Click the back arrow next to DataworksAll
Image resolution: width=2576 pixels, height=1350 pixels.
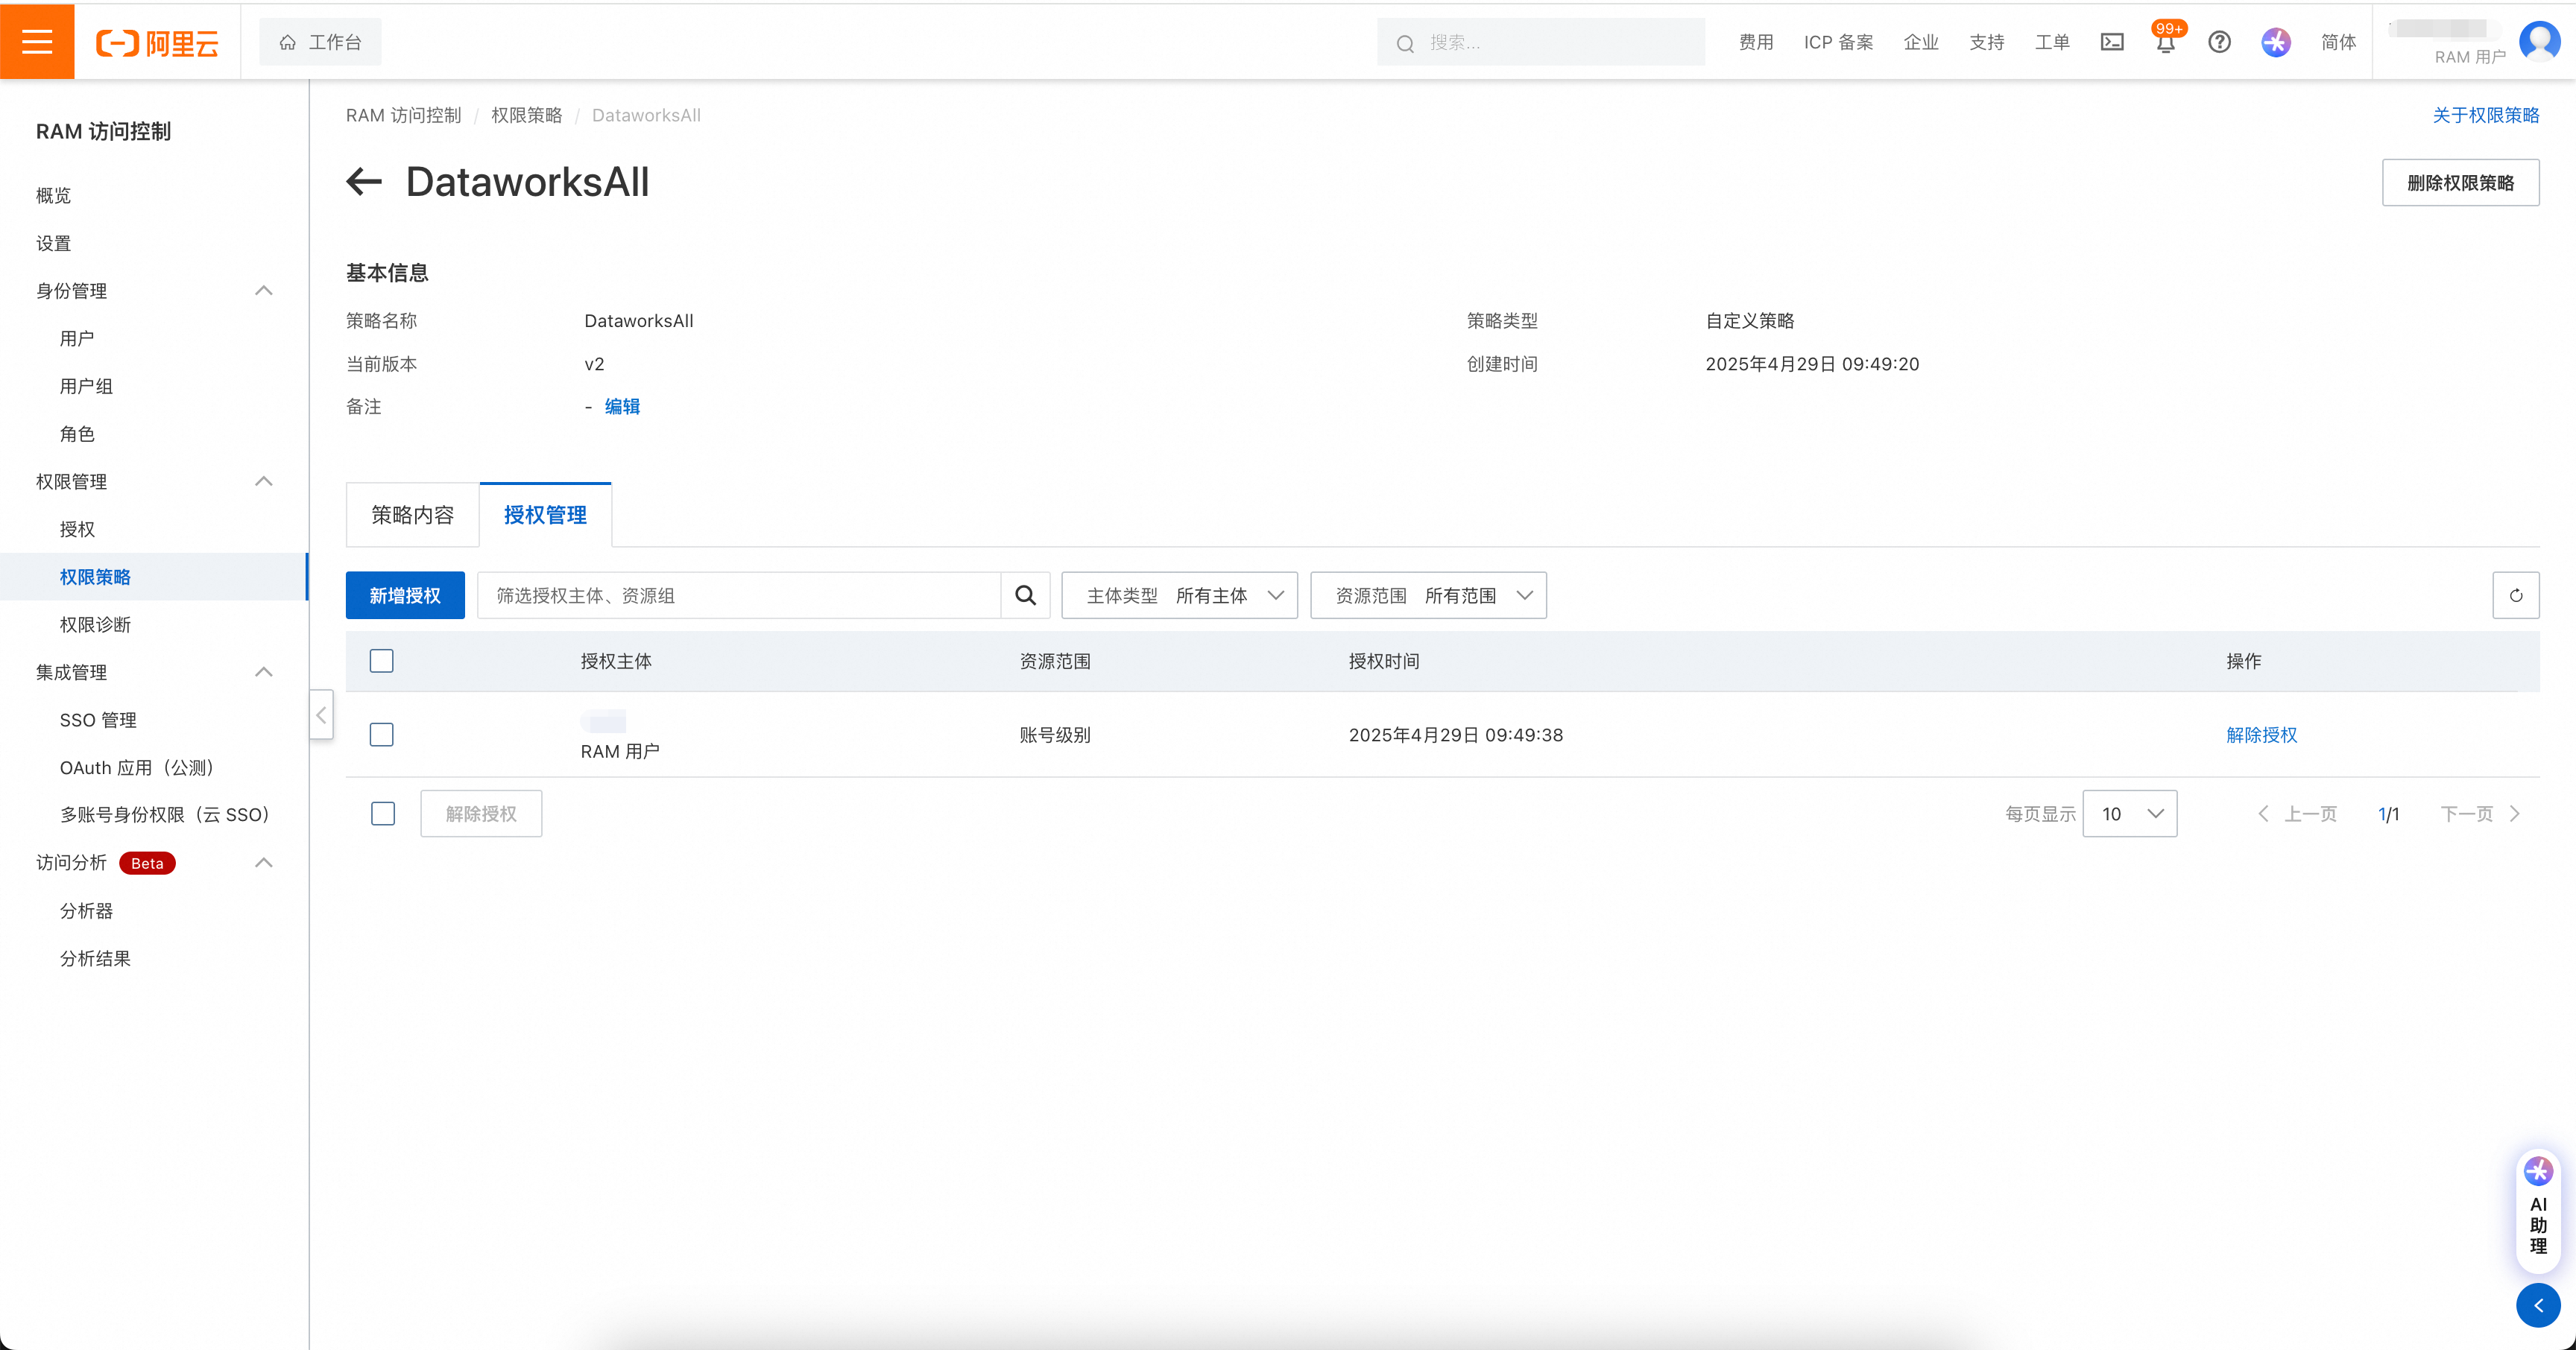click(x=364, y=182)
